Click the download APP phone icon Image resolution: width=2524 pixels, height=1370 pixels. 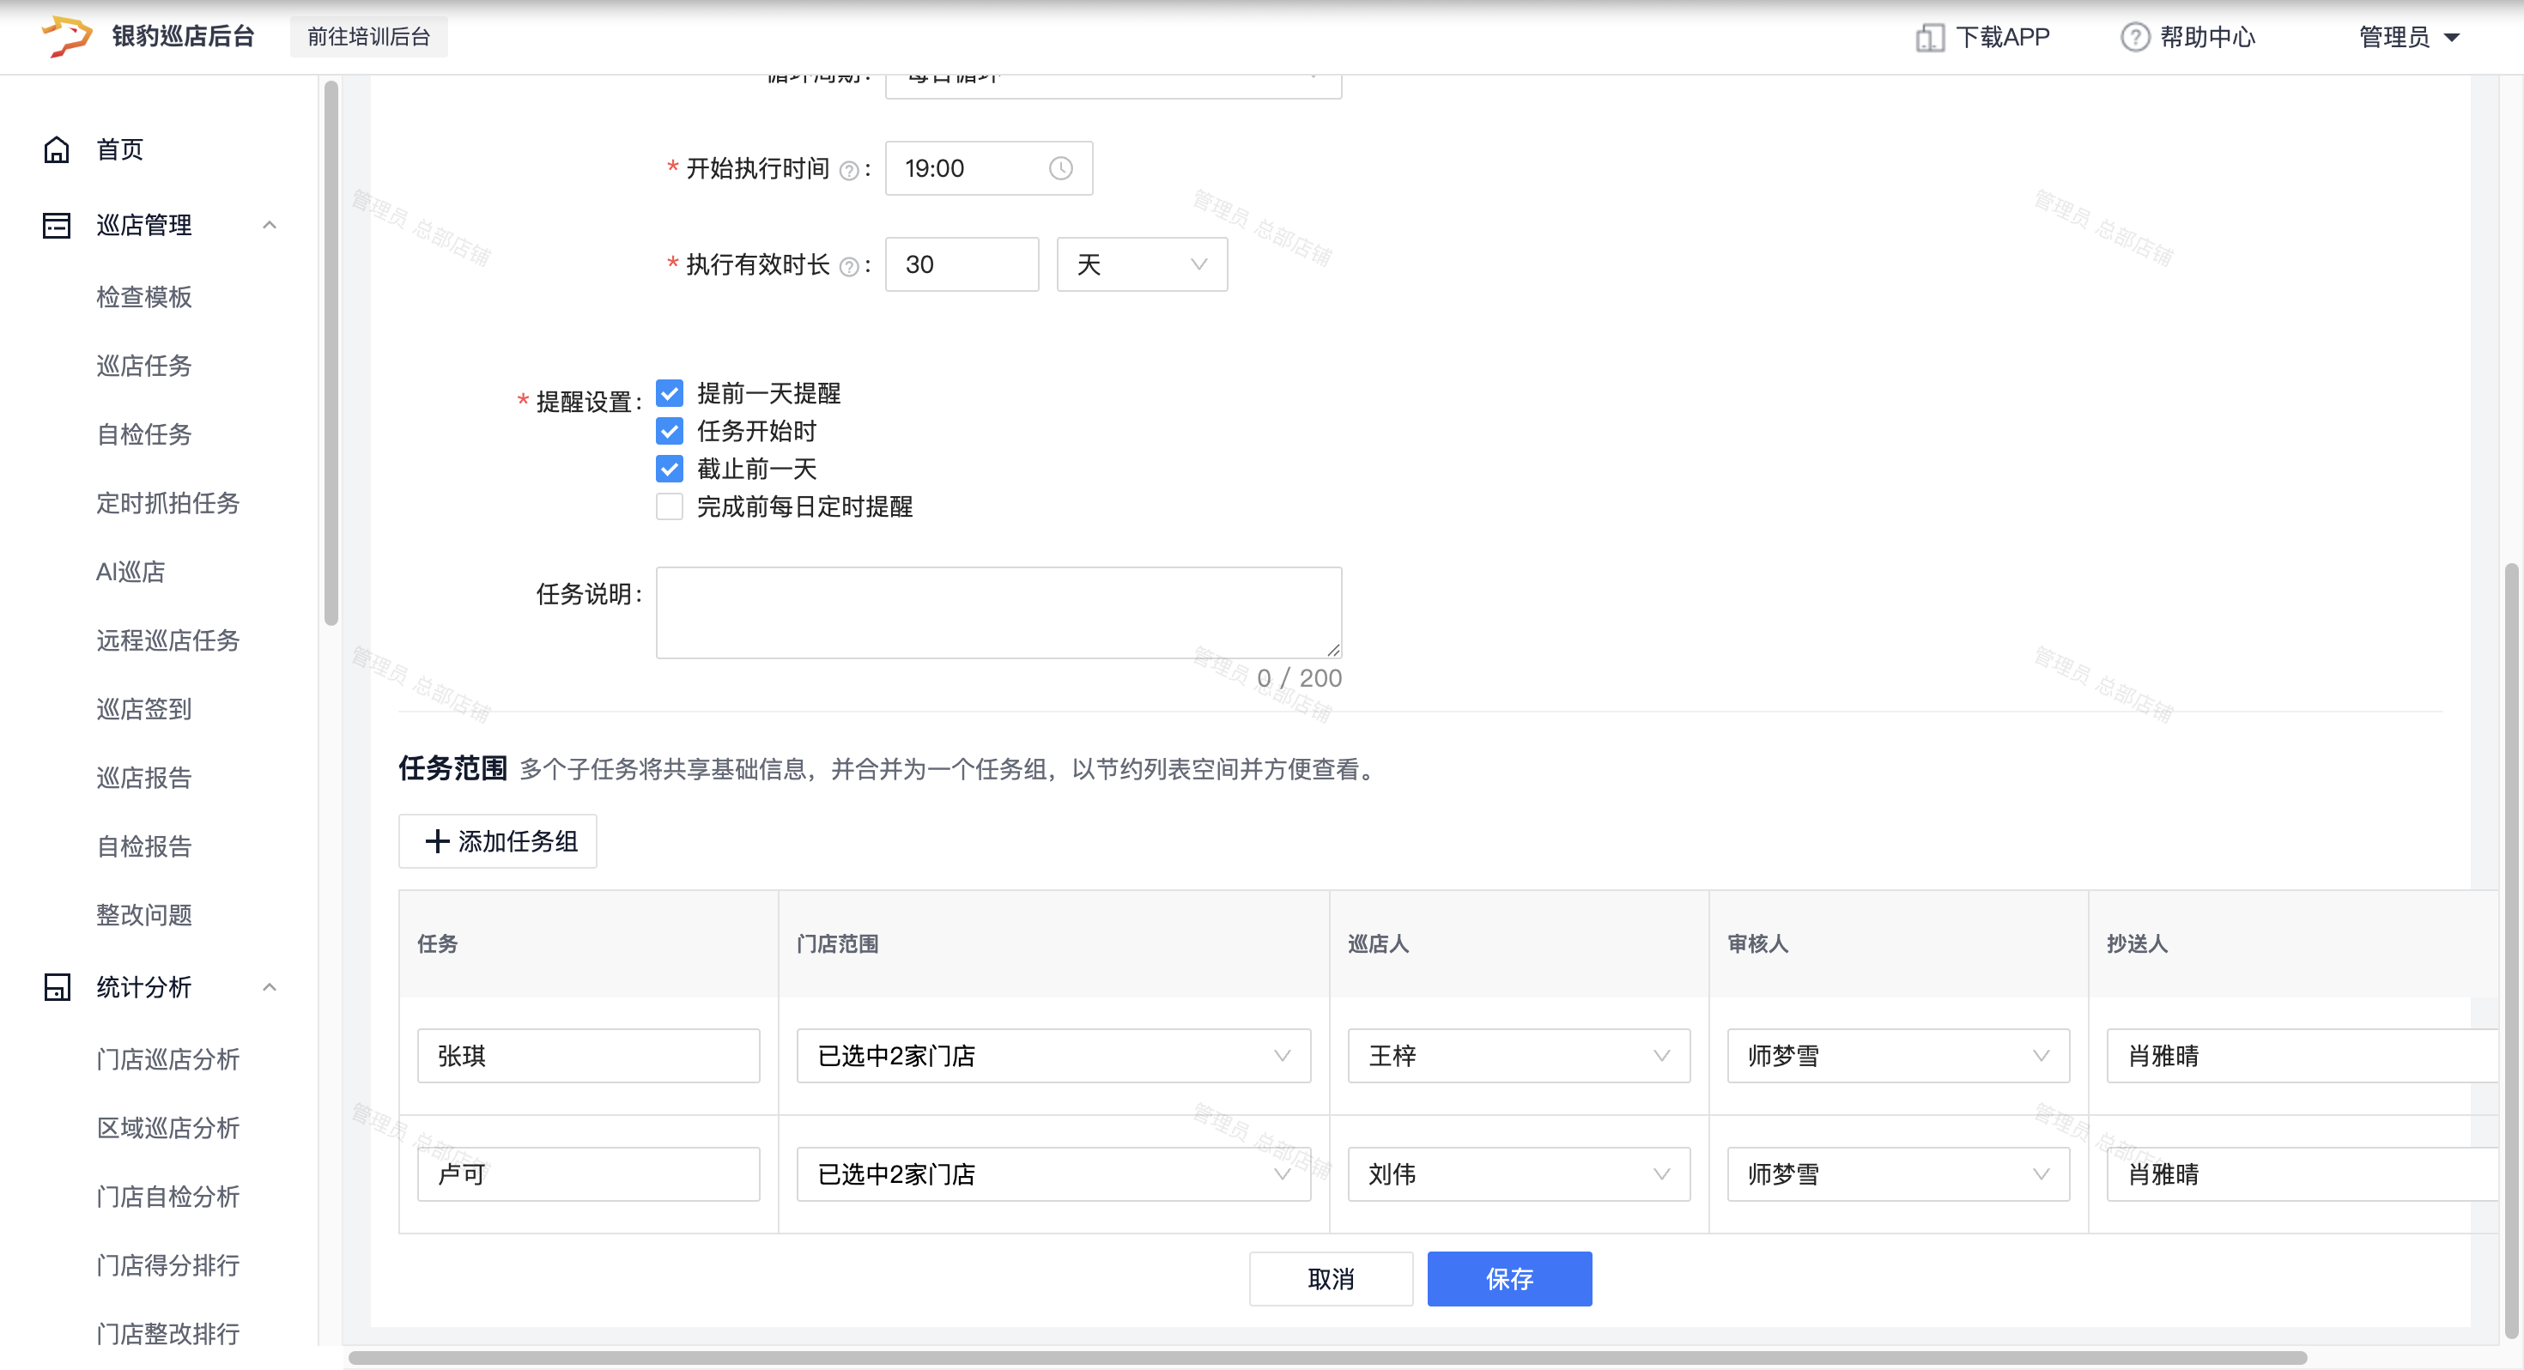pyautogui.click(x=1928, y=37)
